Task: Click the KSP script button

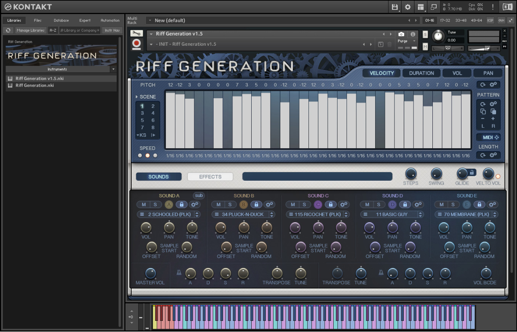Action: [x=490, y=20]
